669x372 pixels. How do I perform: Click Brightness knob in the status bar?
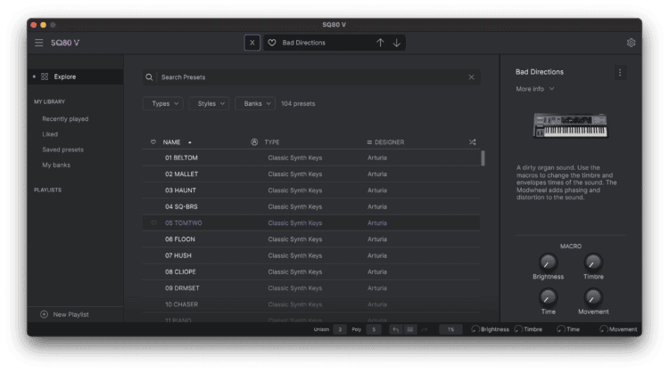(x=475, y=329)
